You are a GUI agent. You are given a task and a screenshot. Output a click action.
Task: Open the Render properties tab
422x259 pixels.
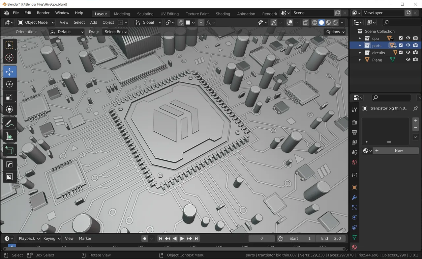tap(354, 122)
